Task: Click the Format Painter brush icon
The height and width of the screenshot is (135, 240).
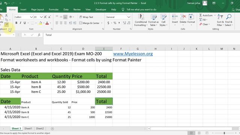Action: coord(6,24)
